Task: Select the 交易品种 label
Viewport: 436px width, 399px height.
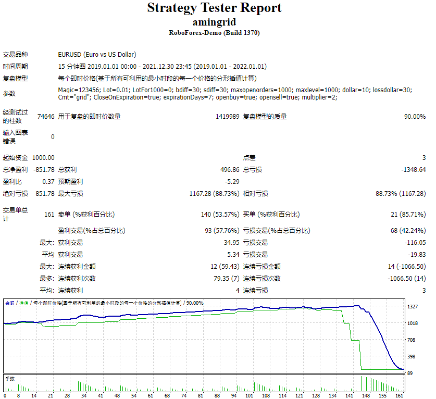Action: [x=15, y=55]
